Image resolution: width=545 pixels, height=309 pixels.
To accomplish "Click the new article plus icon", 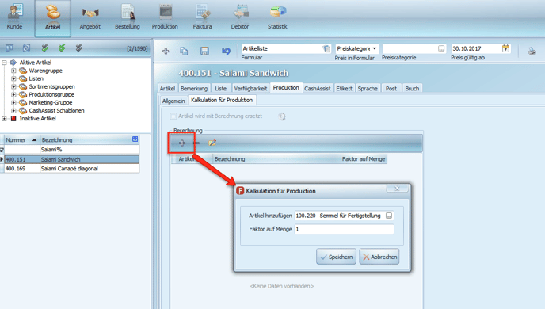I will tap(166, 51).
